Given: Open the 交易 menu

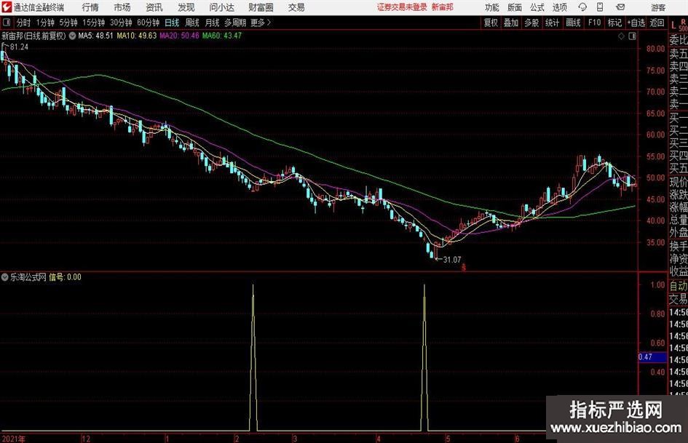Looking at the screenshot, I should [x=296, y=7].
